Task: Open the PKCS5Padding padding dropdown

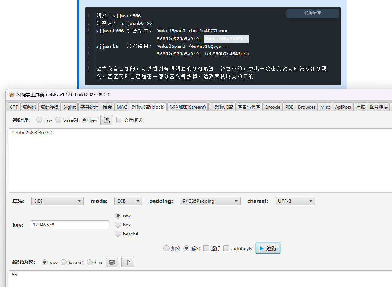Action: click(210, 201)
